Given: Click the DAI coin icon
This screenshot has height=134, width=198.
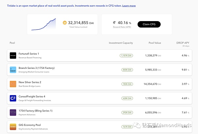Looking at the screenshot, I should click(x=65, y=23).
